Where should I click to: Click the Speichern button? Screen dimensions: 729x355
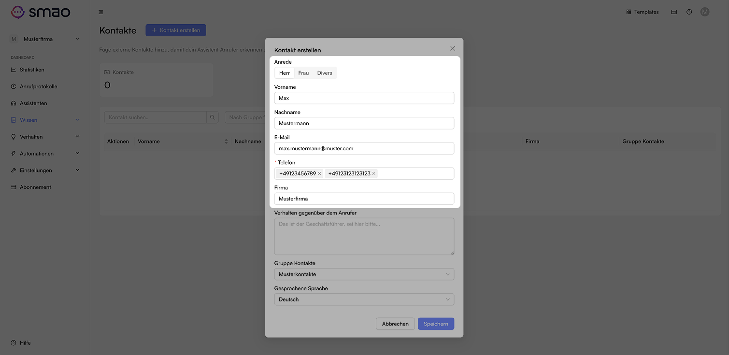point(436,324)
